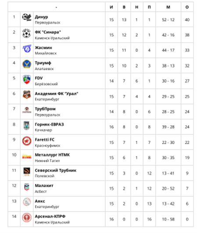Click the Академия ФК "Урал" crest
The image size is (197, 233).
pos(27,95)
